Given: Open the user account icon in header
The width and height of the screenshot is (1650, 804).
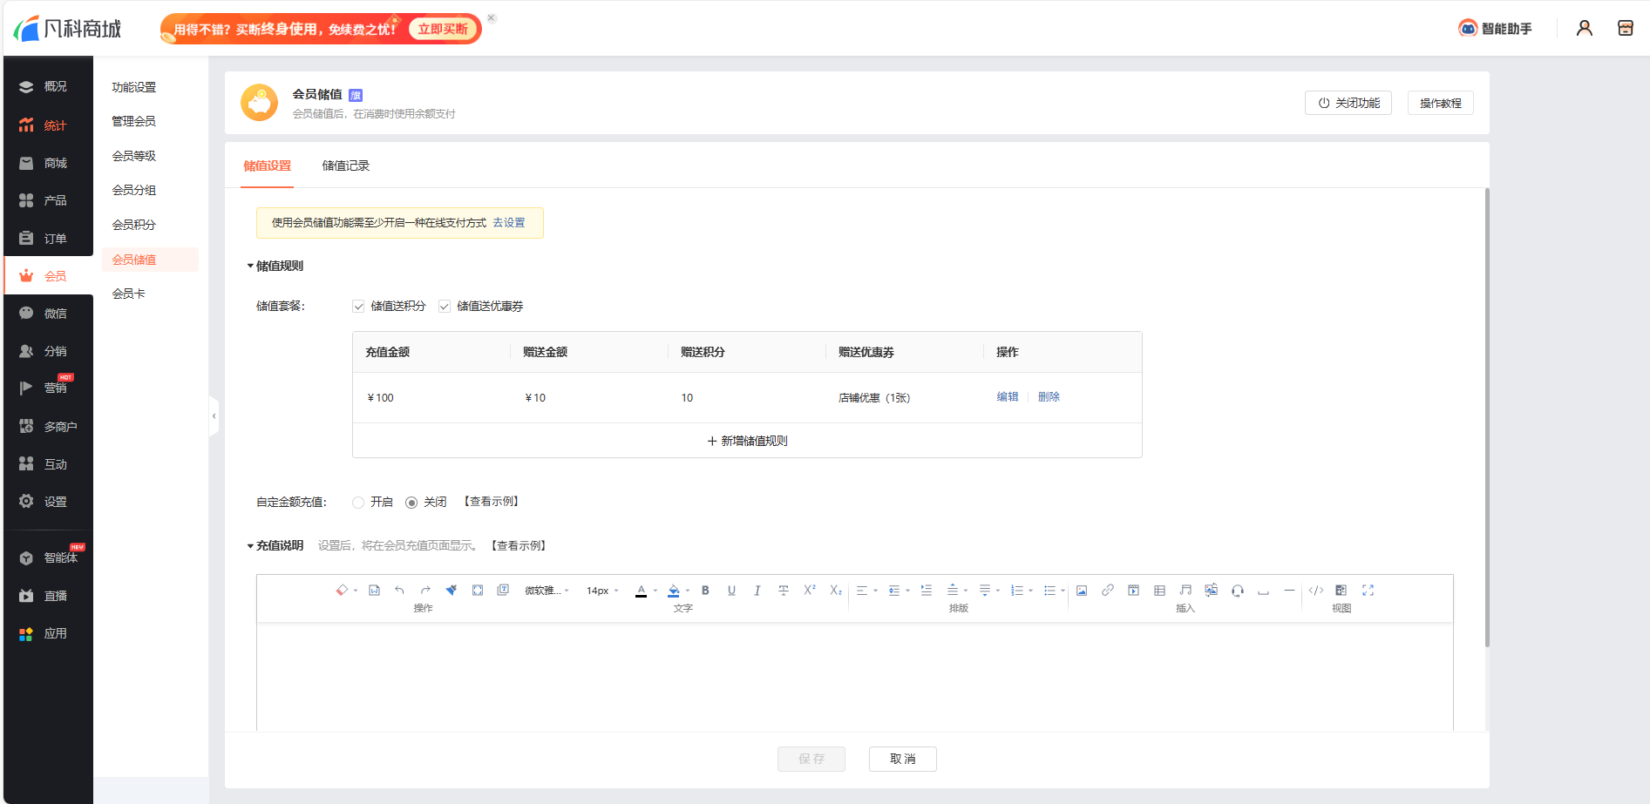Looking at the screenshot, I should pyautogui.click(x=1584, y=29).
